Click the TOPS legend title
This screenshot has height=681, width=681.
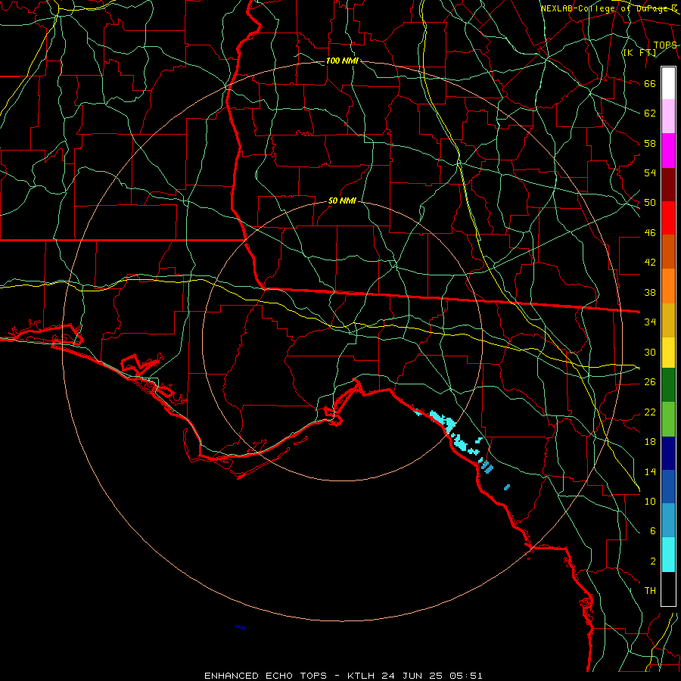(x=665, y=45)
